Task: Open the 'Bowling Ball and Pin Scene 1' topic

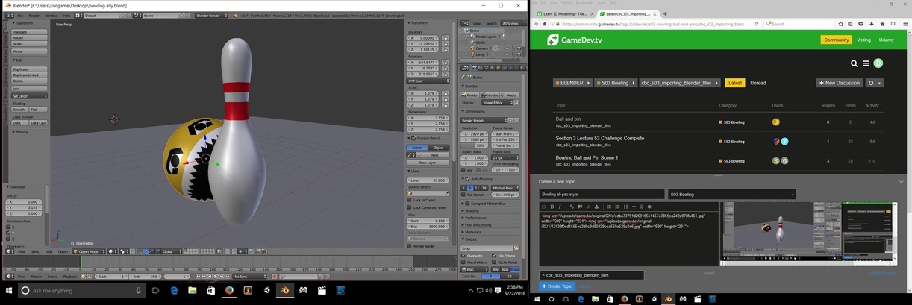Action: tap(587, 157)
